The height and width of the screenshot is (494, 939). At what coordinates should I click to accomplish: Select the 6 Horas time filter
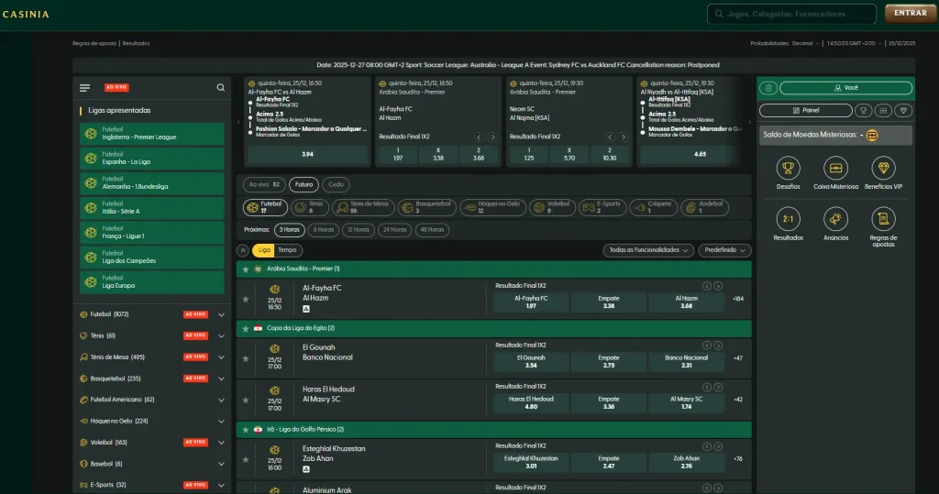click(324, 230)
